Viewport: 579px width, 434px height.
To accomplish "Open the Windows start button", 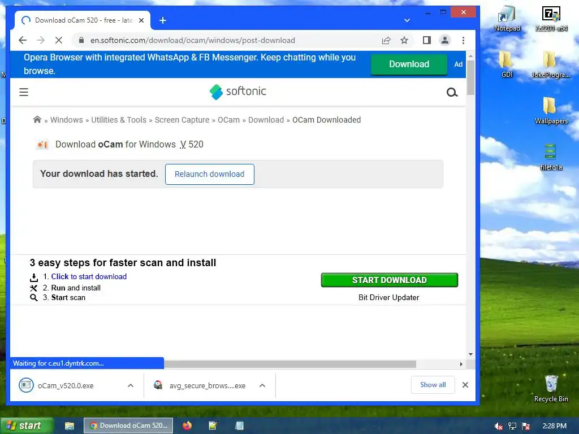I will coord(27,426).
